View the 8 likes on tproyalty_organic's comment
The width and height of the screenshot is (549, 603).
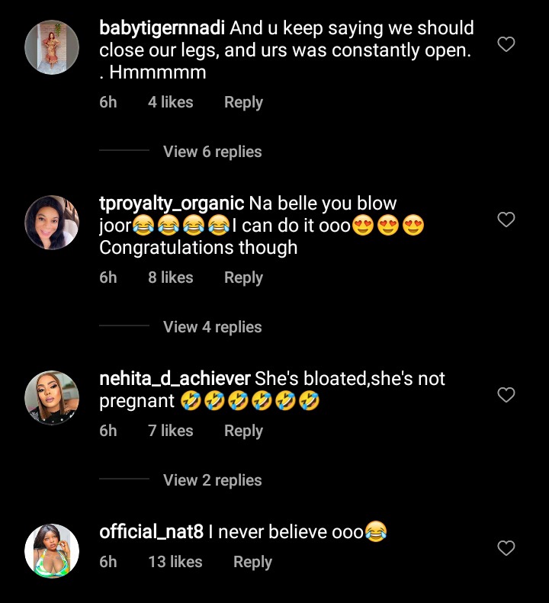(170, 277)
